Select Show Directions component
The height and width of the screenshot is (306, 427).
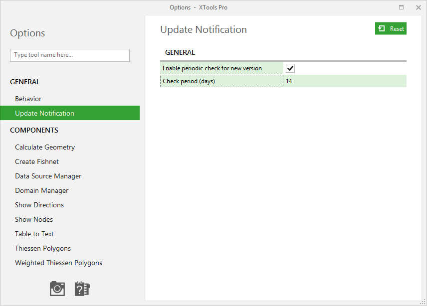click(x=39, y=205)
